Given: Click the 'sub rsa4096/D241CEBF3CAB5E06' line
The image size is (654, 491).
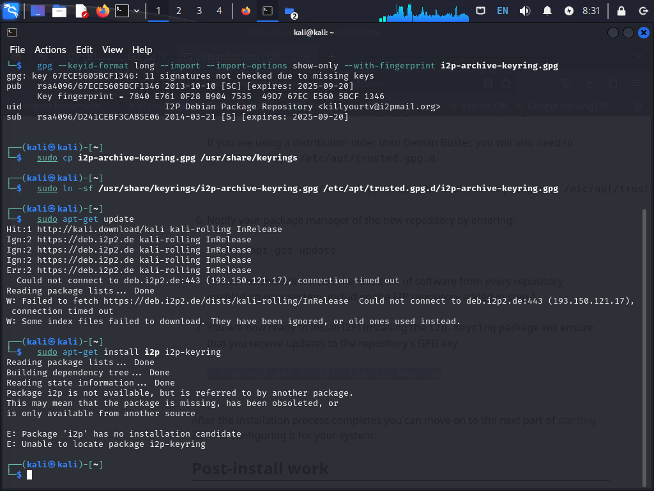Looking at the screenshot, I should coord(178,117).
